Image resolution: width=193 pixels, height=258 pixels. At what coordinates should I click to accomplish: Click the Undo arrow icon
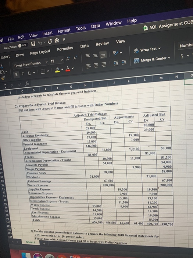click(x=40, y=43)
